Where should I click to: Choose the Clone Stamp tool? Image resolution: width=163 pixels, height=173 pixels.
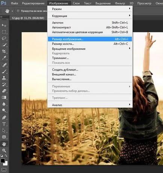(4, 78)
